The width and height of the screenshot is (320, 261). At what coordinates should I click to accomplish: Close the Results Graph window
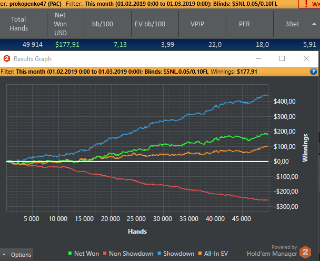[x=306, y=58]
